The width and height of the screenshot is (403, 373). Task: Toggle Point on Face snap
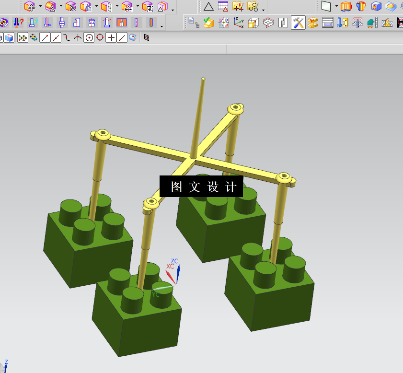pyautogui.click(x=133, y=38)
